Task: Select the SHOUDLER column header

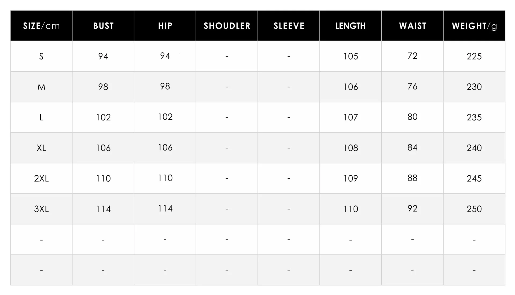Action: [x=227, y=26]
